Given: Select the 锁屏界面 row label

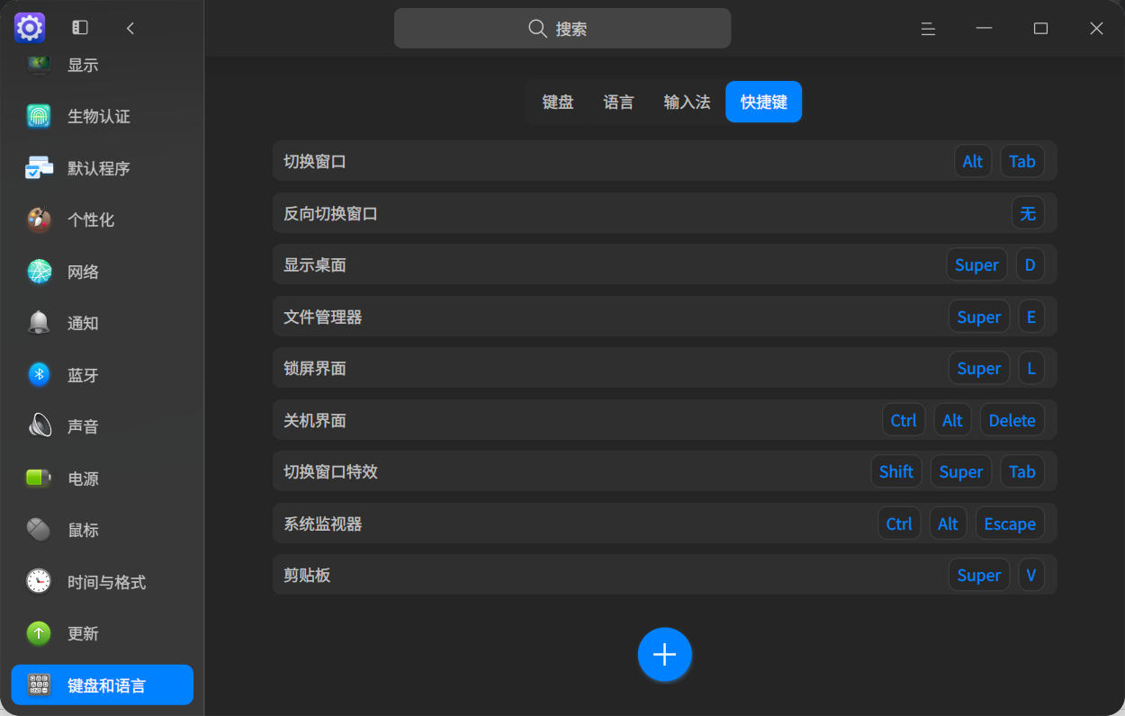Looking at the screenshot, I should 315,369.
